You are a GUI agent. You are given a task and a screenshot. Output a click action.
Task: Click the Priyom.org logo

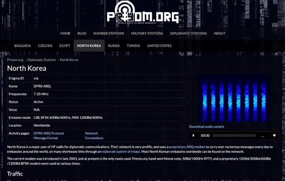click(x=142, y=13)
